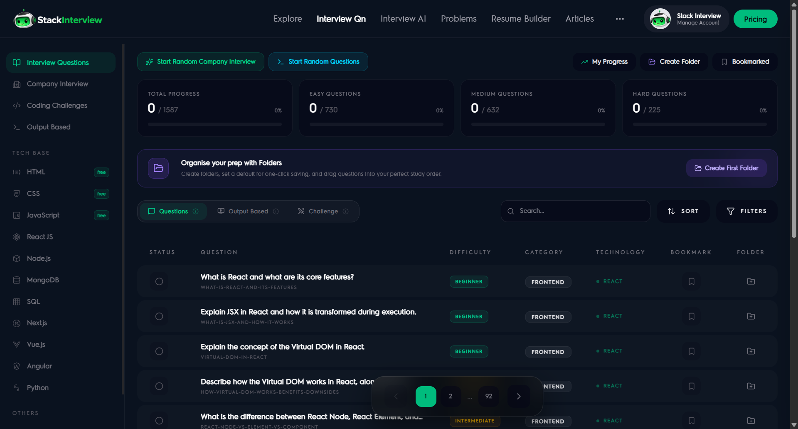Go to page 2 of questions

pyautogui.click(x=451, y=396)
